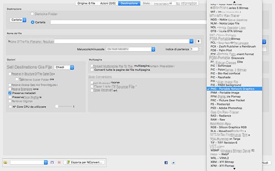The image size is (275, 171).
Task: Click the load script folder icon
Action: tap(5, 162)
